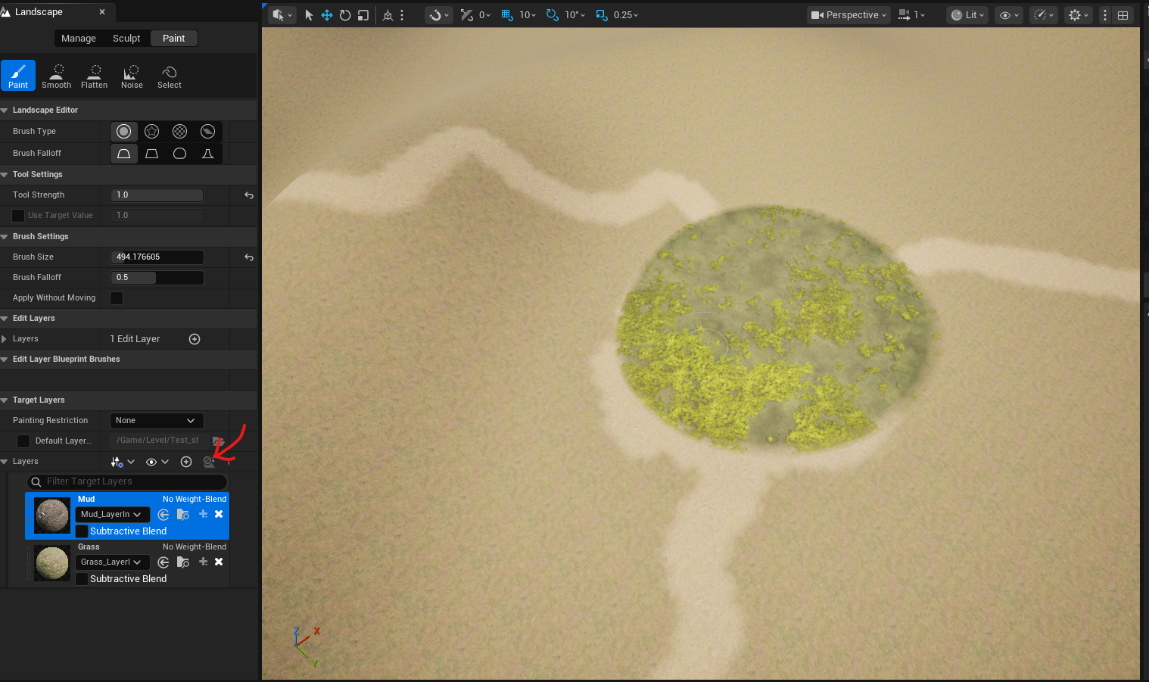The height and width of the screenshot is (682, 1149).
Task: Select the Noise landscape tool
Action: point(132,76)
